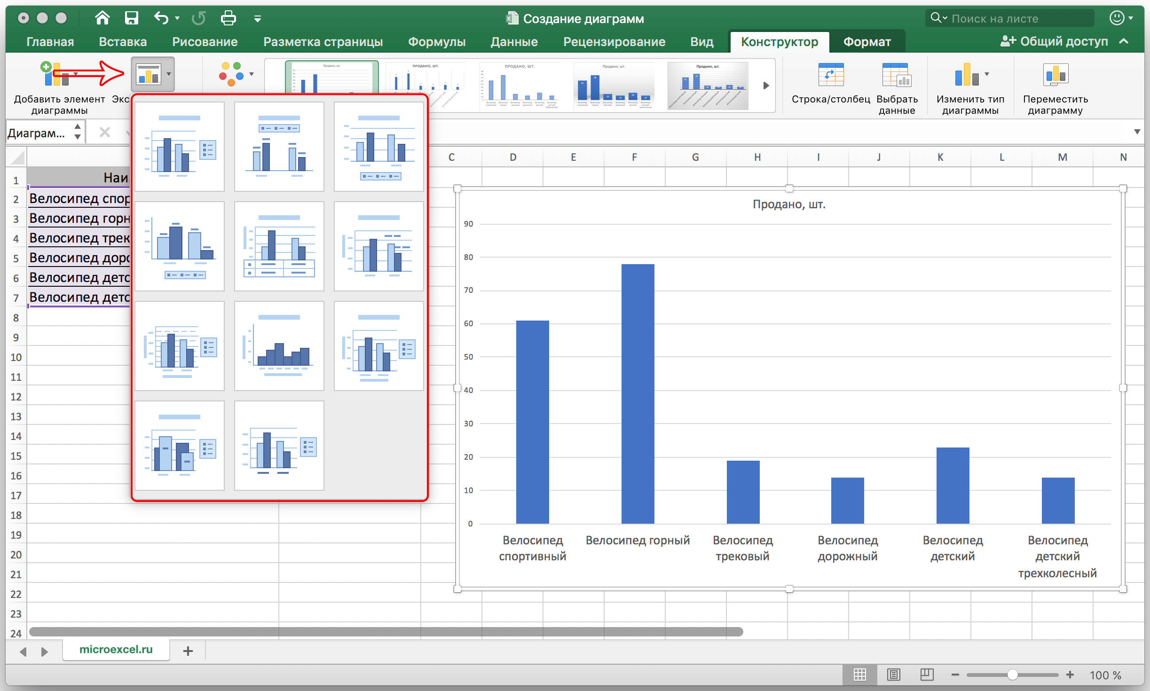Open the Вставка ribbon tab
Screen dimensions: 1150x691
[123, 42]
